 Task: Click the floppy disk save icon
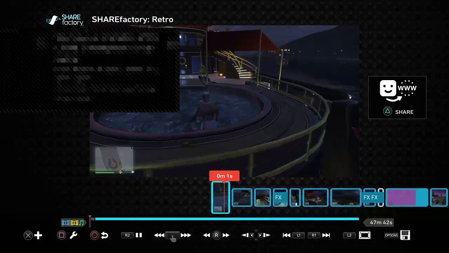[405, 235]
